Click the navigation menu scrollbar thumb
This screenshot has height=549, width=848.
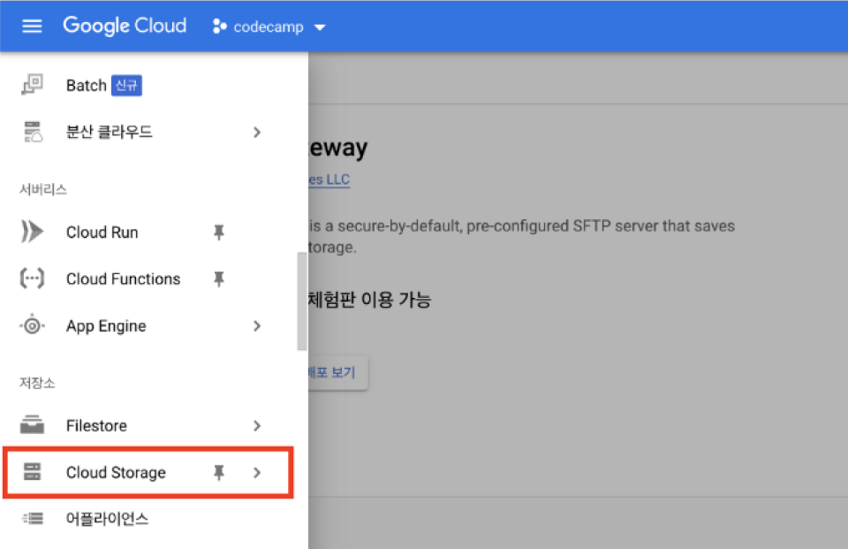(x=302, y=301)
